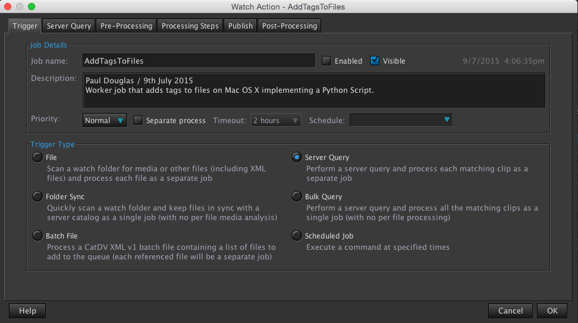Click into the Job name text field
Image resolution: width=578 pixels, height=323 pixels.
pyautogui.click(x=199, y=61)
